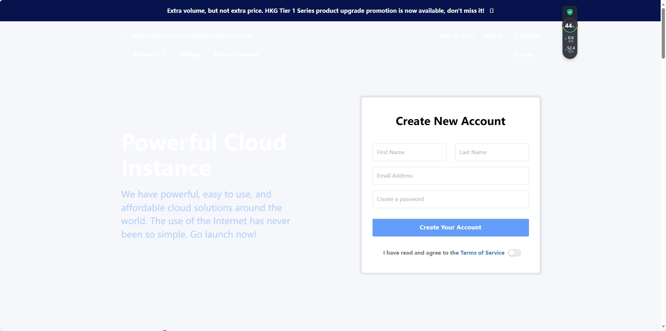The width and height of the screenshot is (666, 331).
Task: Click the Sign In link
Action: click(493, 36)
